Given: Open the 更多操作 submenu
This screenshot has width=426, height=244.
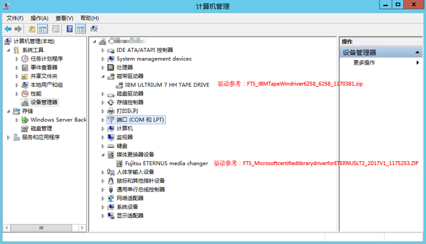Looking at the screenshot, I should [x=381, y=62].
